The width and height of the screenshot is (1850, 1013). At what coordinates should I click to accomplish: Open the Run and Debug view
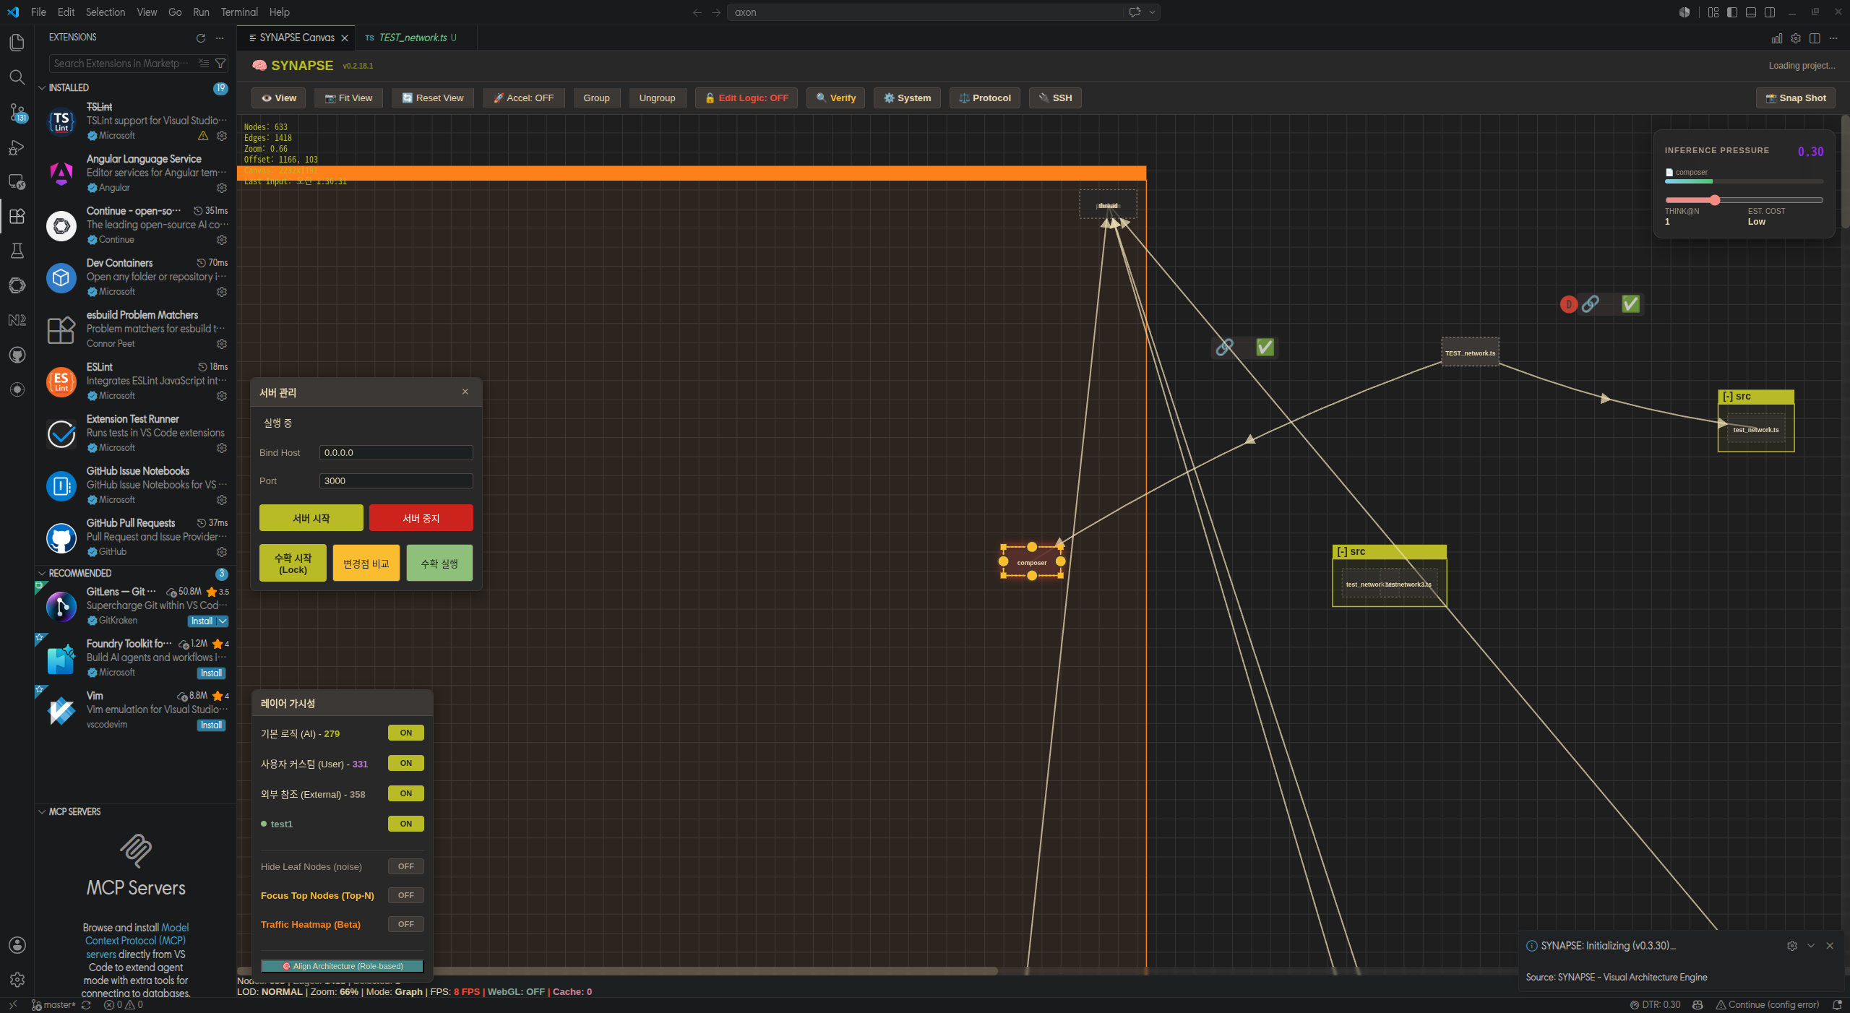click(17, 147)
